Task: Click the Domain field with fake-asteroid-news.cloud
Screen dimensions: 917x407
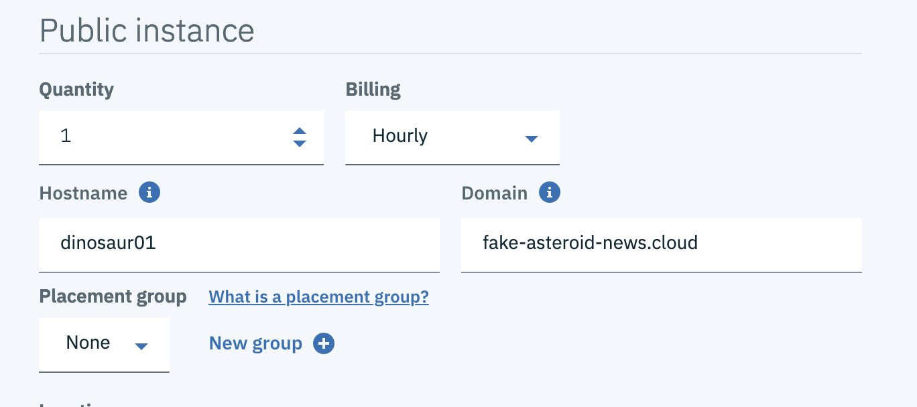Action: pos(661,242)
